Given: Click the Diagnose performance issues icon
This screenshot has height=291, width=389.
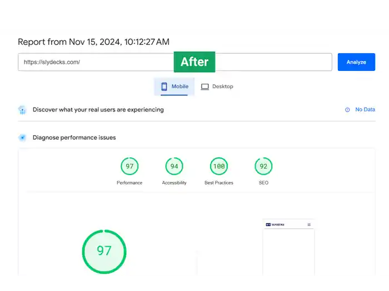Looking at the screenshot, I should (x=22, y=137).
